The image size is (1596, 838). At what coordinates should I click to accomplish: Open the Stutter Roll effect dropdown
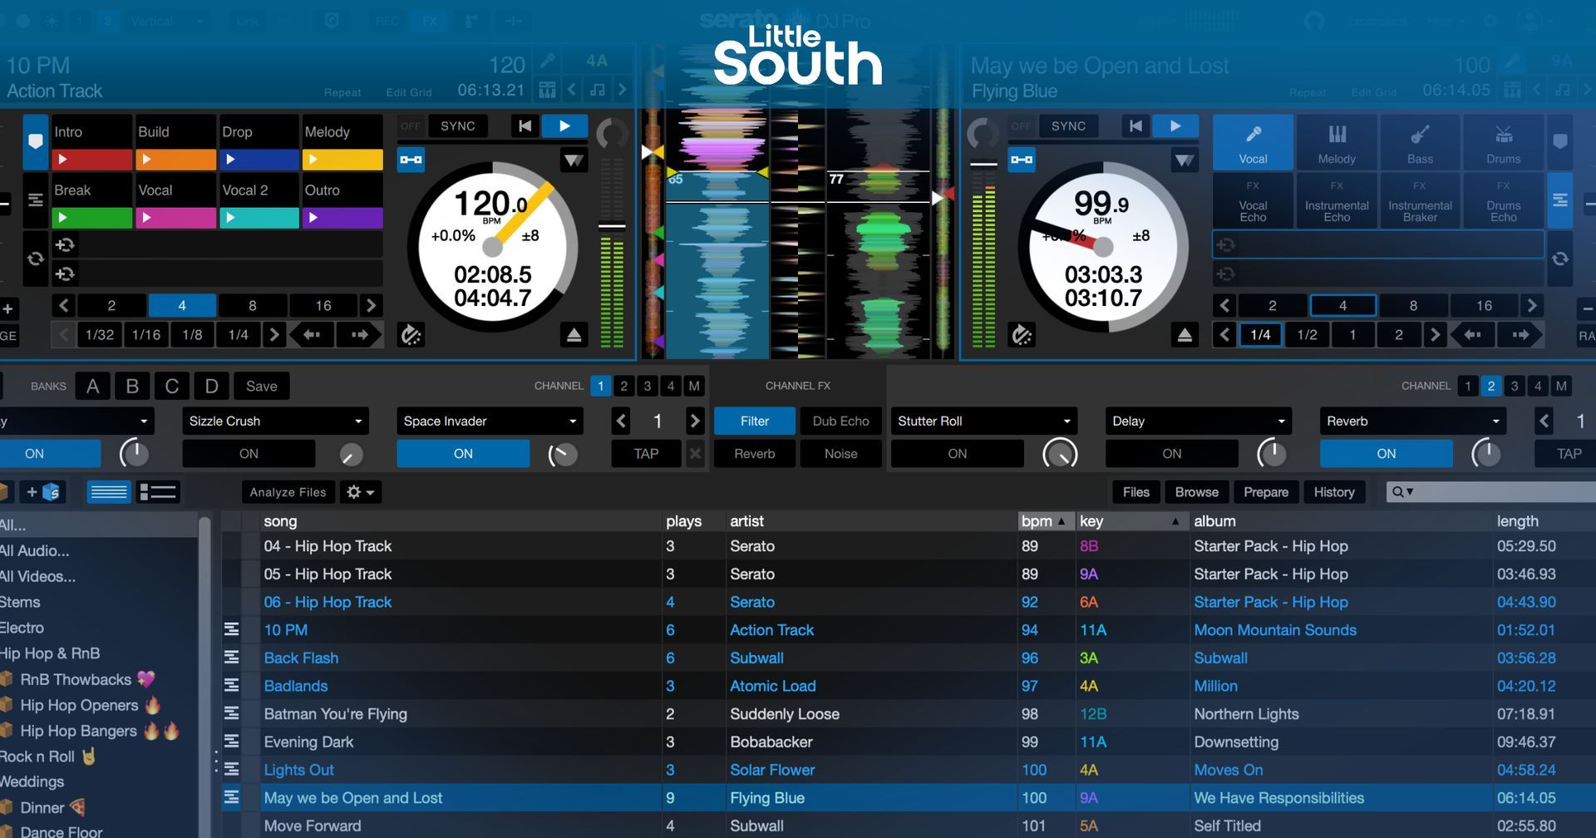point(984,421)
